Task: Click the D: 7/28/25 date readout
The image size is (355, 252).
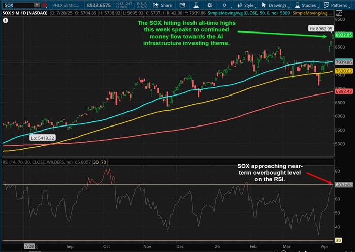Action: pyautogui.click(x=62, y=13)
